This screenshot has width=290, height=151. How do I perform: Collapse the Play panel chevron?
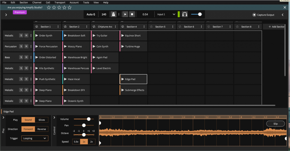click(x=3, y=117)
